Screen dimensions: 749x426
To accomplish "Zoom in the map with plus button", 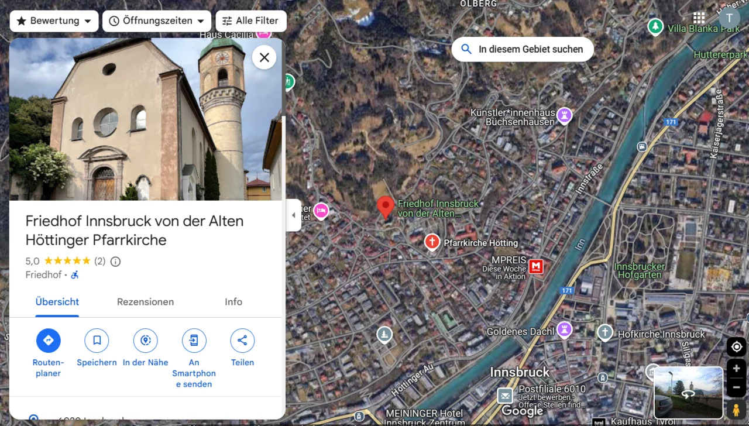I will pyautogui.click(x=736, y=369).
